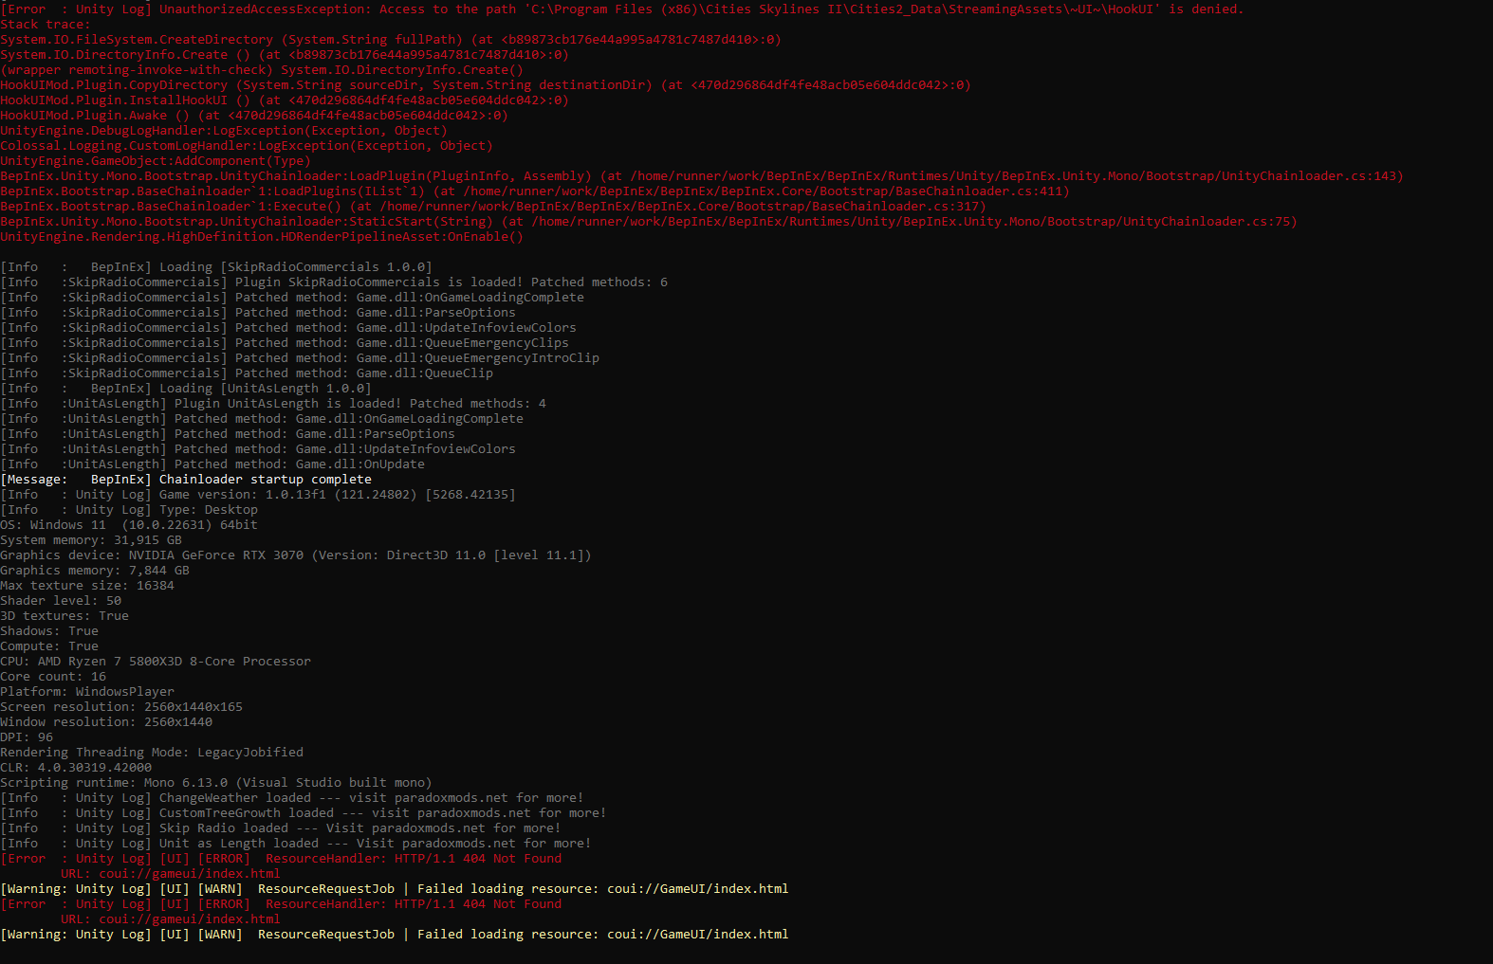Click the BaseChainloader LoadPlugins(IList) line
Image resolution: width=1493 pixels, height=964 pixels.
point(535,191)
